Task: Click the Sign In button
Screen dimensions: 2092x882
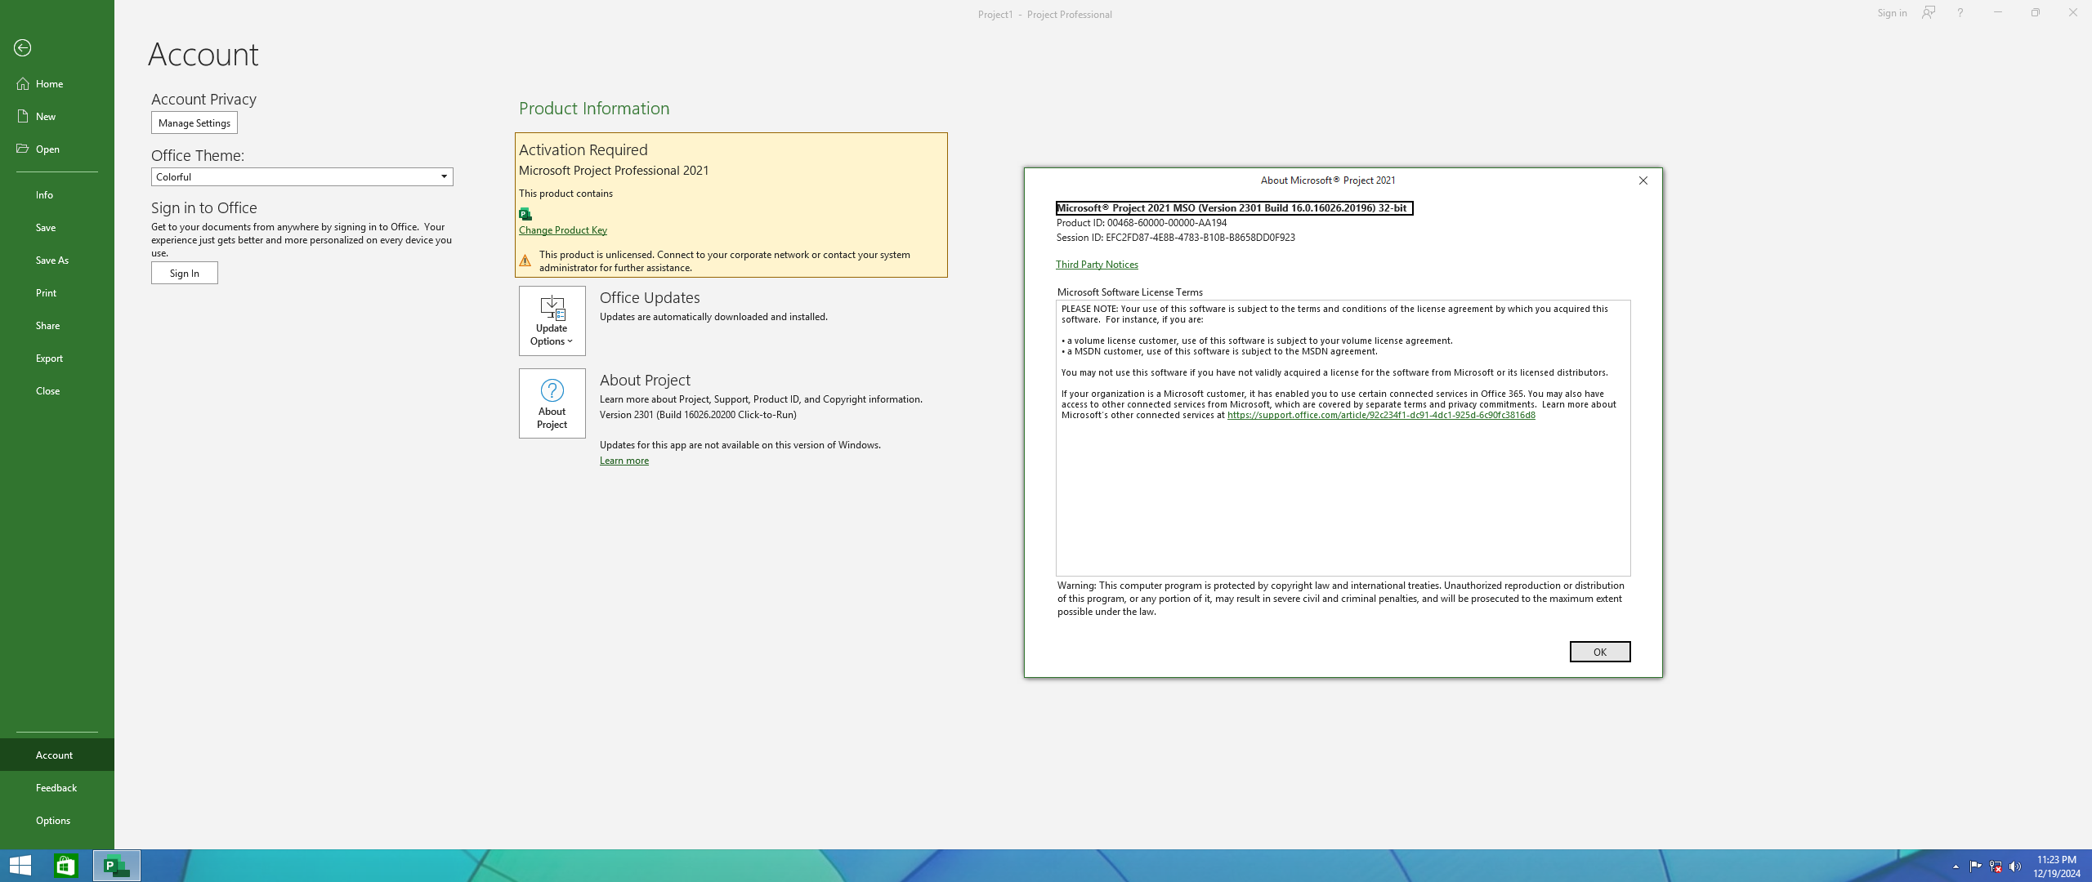Action: pos(185,273)
